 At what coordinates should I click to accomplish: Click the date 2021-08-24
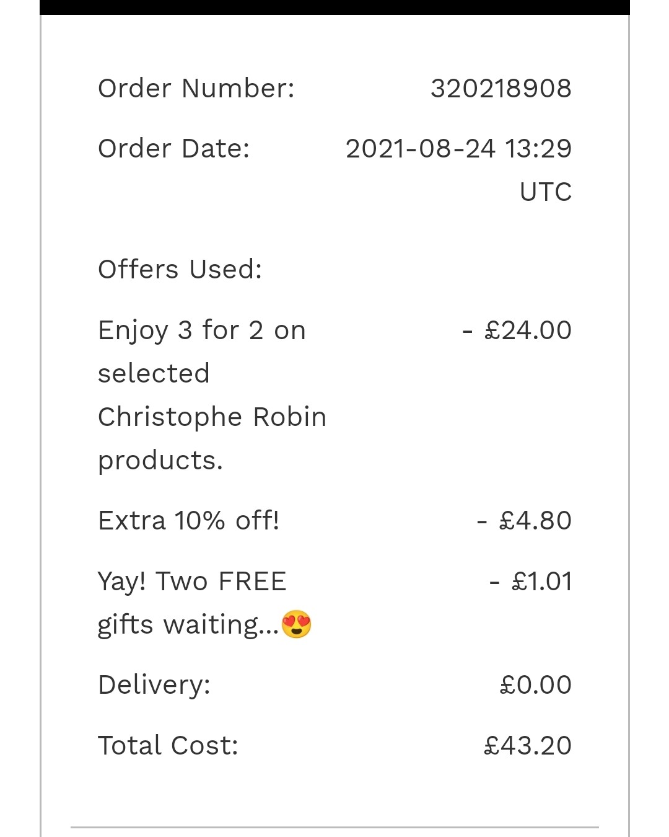pos(421,149)
